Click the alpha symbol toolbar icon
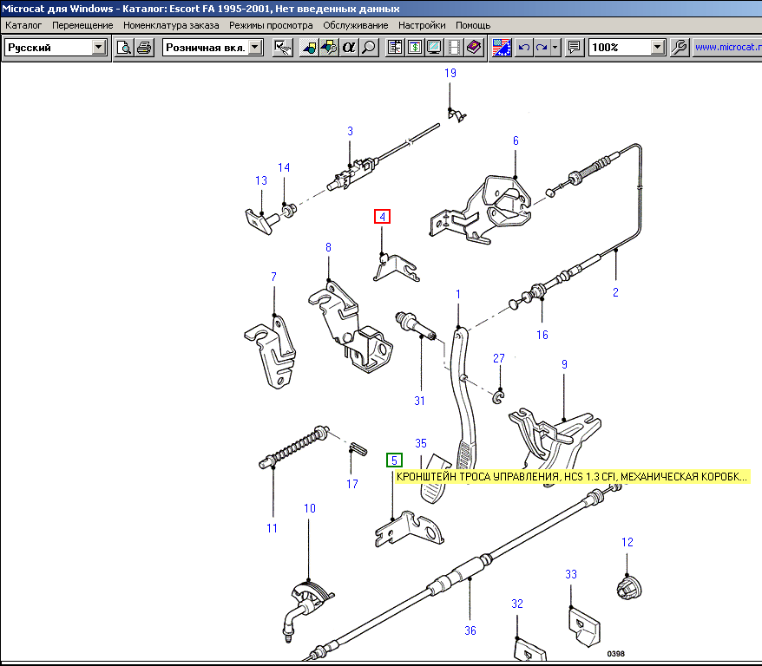The image size is (762, 666). pyautogui.click(x=350, y=48)
